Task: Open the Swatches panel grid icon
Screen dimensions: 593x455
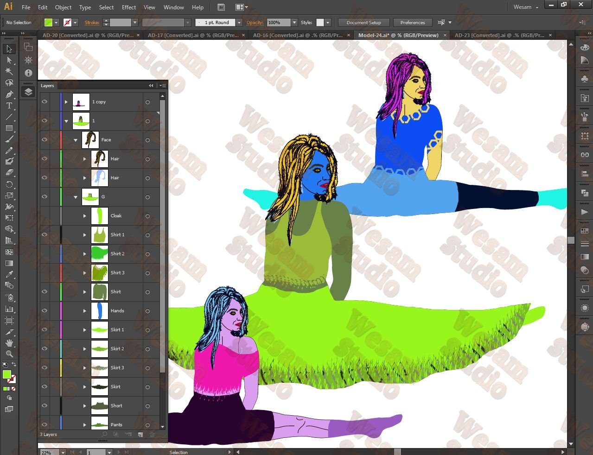Action: (585, 231)
